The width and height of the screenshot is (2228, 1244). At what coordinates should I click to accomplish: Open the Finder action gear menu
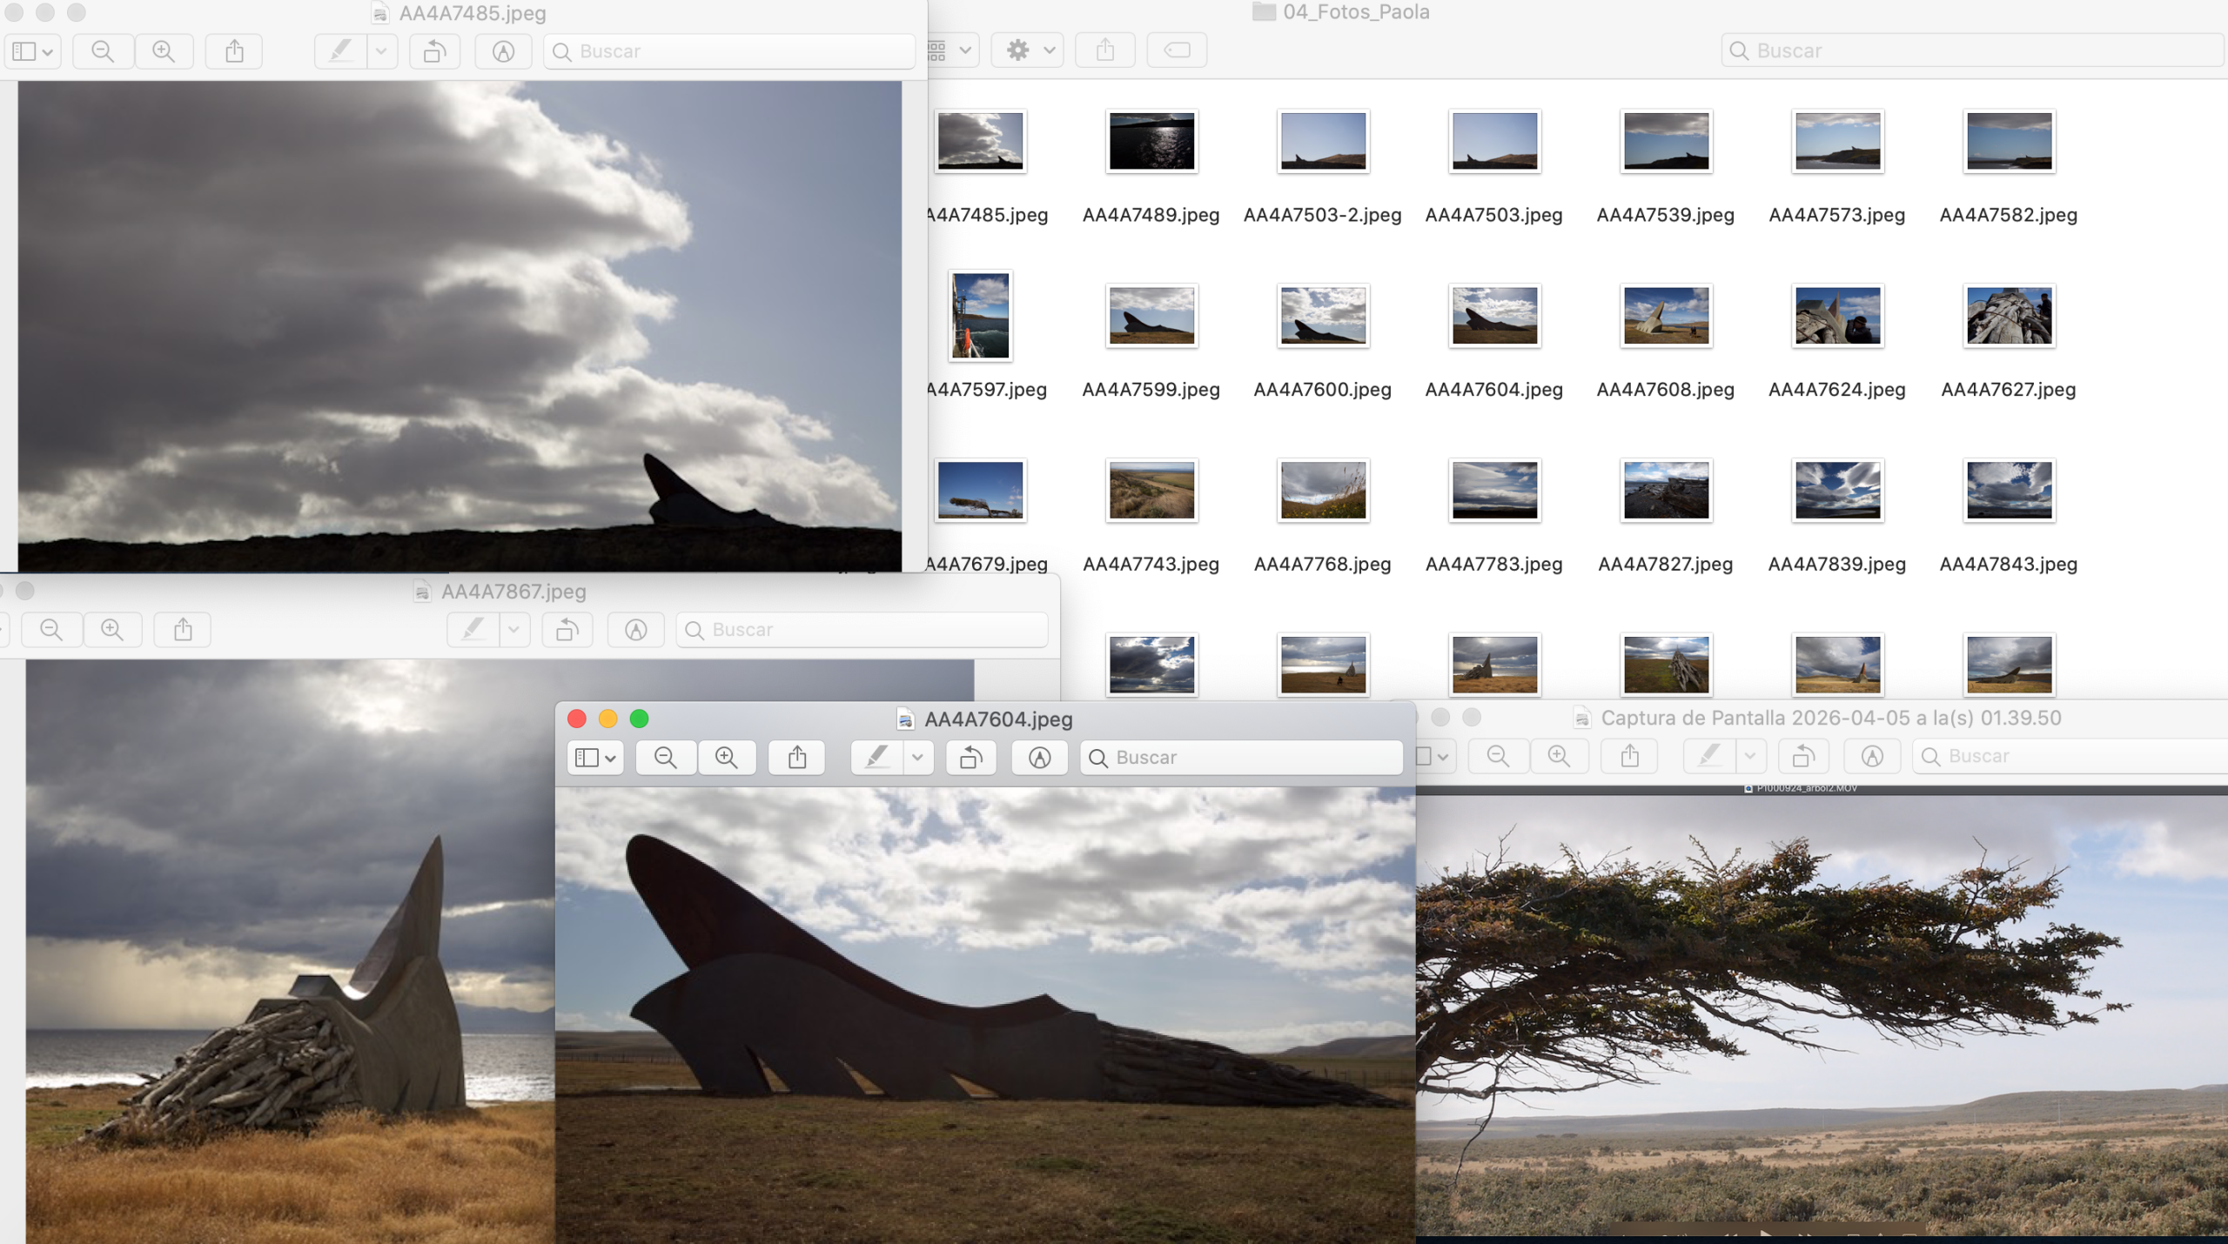click(x=1028, y=50)
